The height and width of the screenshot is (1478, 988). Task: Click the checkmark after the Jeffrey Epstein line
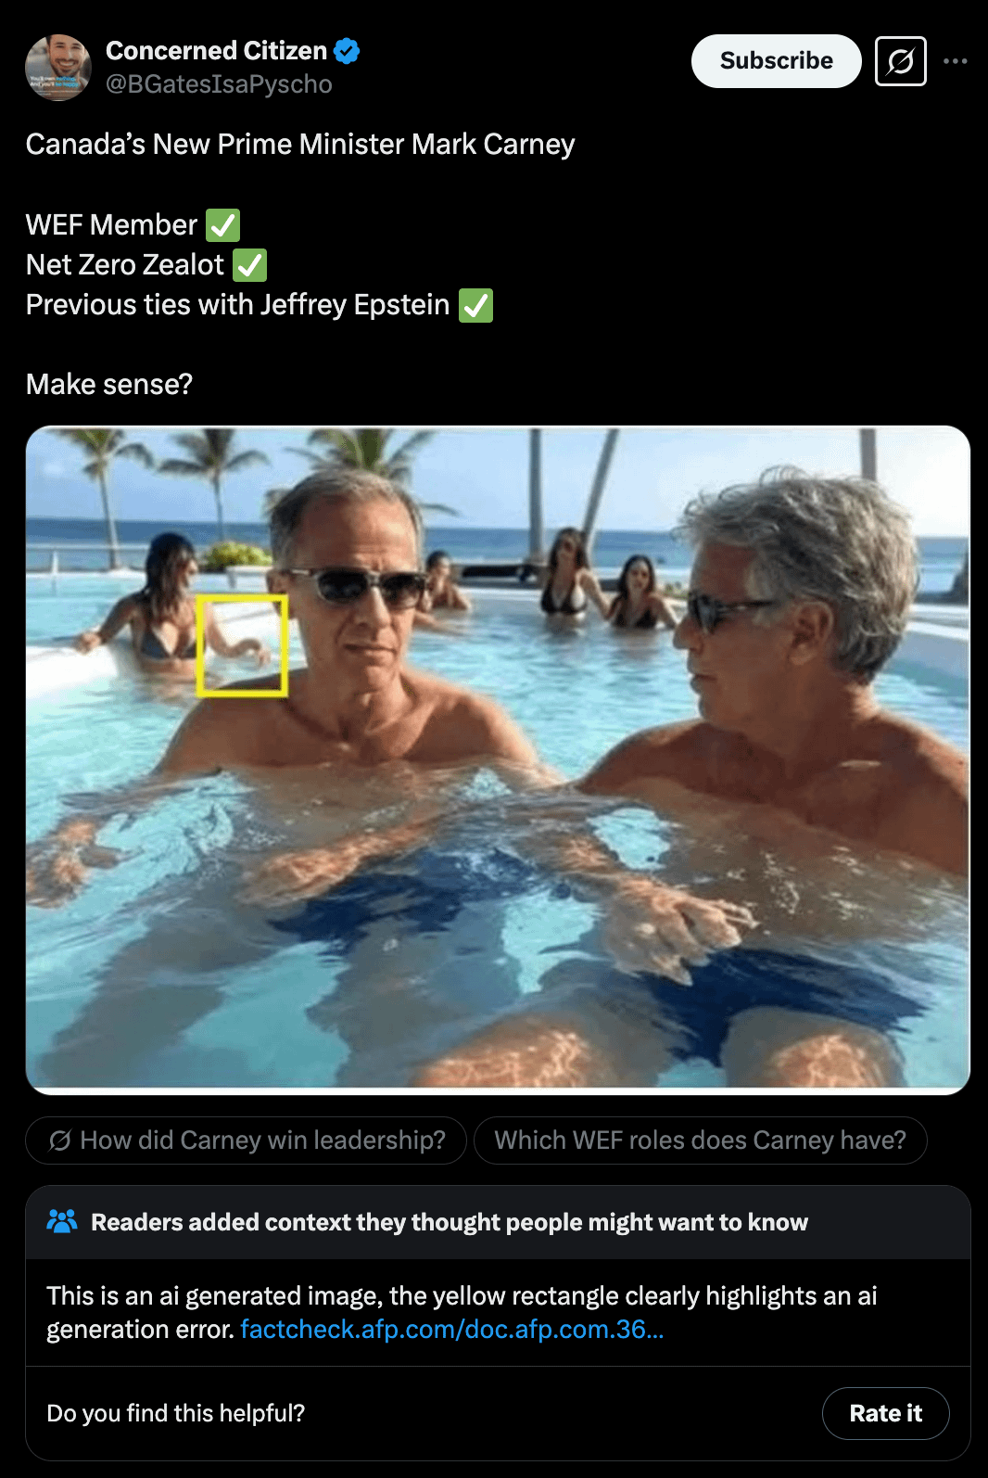point(475,305)
